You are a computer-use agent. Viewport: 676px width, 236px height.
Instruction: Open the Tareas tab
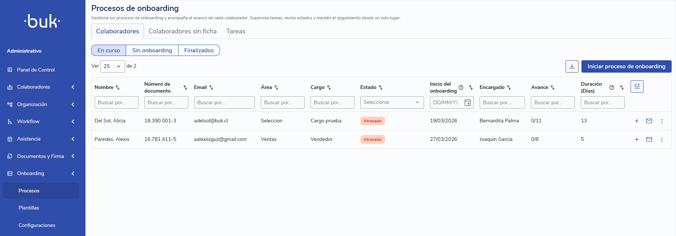point(236,31)
